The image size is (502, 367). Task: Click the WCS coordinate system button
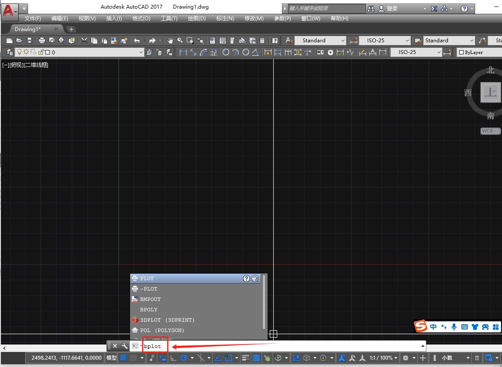click(490, 131)
